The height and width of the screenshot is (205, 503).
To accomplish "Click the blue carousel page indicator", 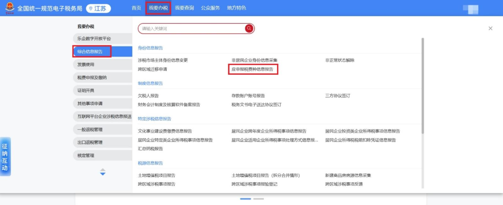I will click(245, 199).
